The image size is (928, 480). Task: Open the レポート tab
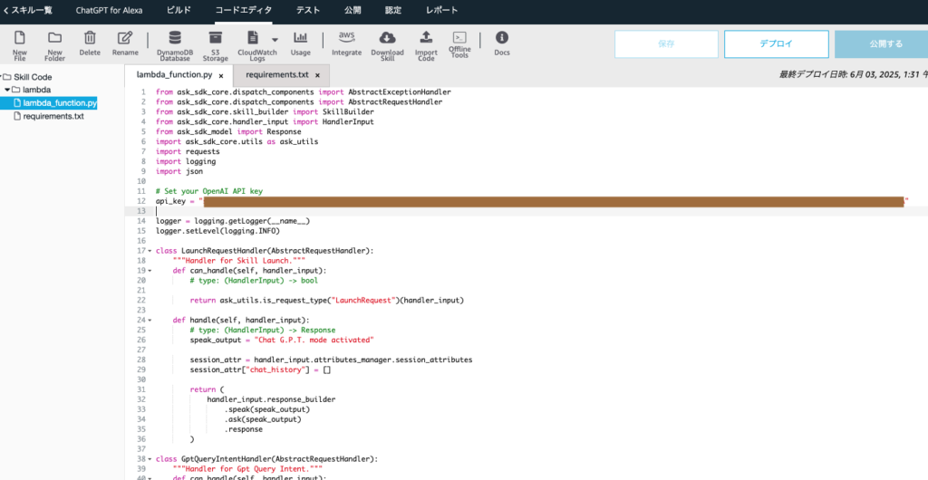tap(441, 10)
